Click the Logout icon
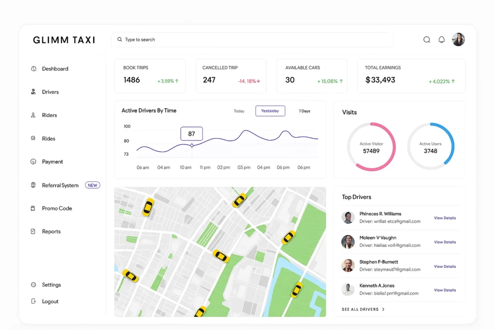 33,301
